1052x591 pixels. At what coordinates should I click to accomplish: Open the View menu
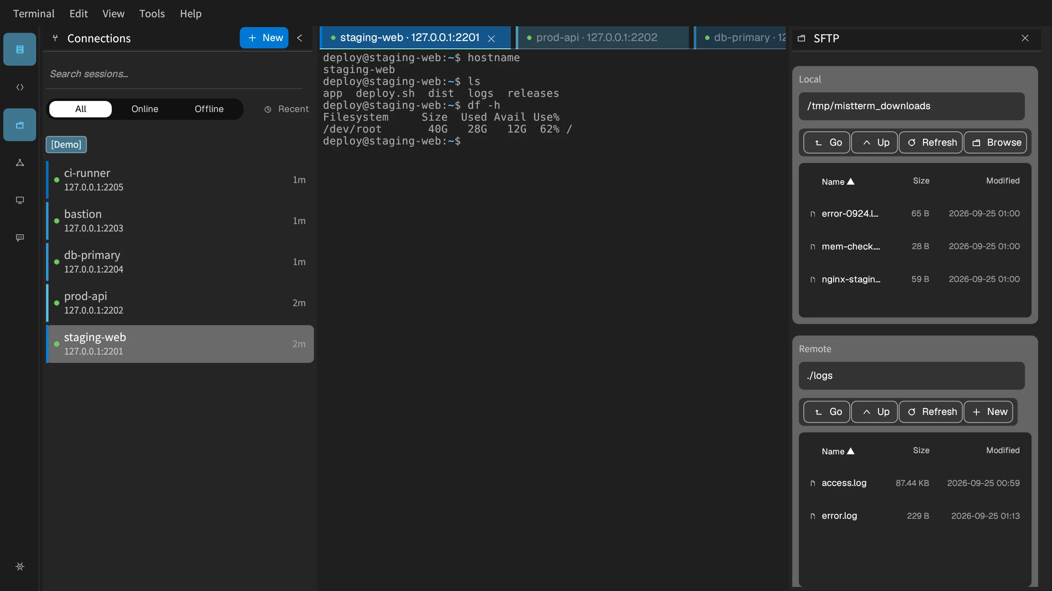[x=113, y=14]
